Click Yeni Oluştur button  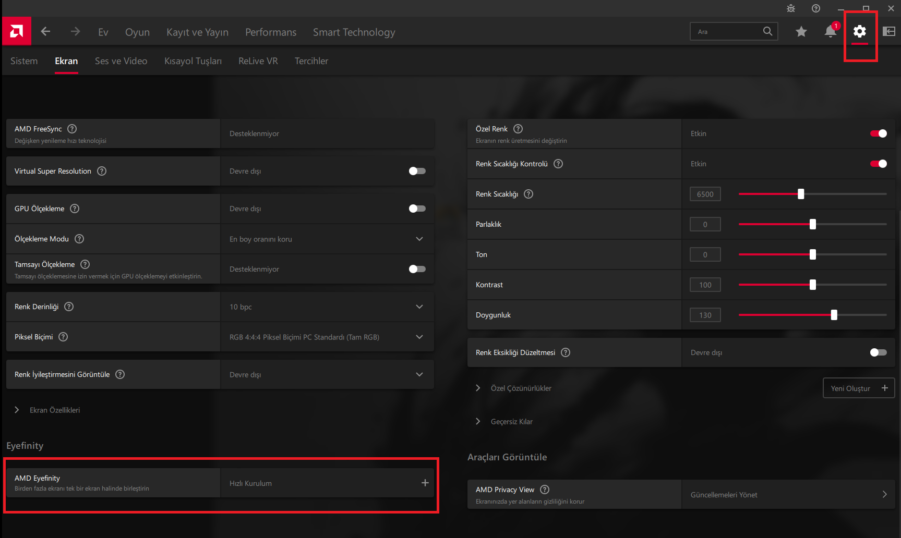[859, 388]
